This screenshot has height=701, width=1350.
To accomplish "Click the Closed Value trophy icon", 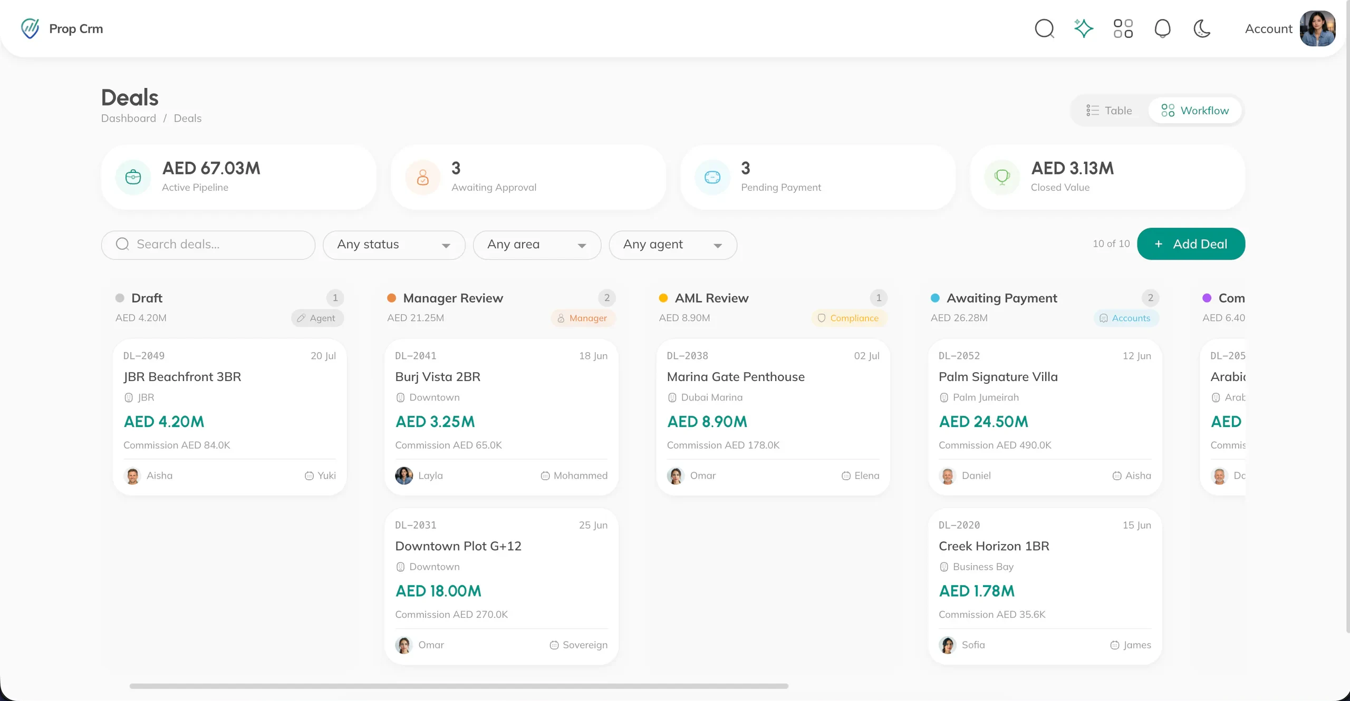I will [1002, 177].
